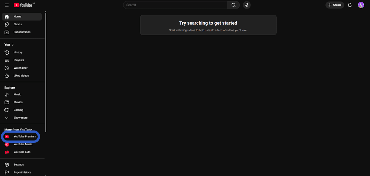Click the Movies clapperboard icon
Viewport: 370px width, 176px height.
tap(7, 102)
